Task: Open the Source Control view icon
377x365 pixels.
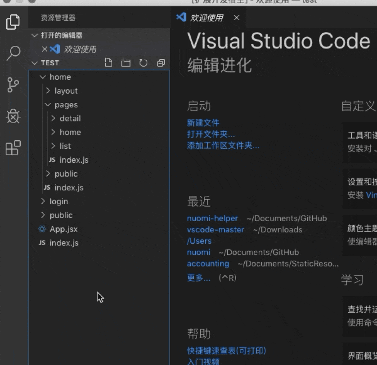Action: [x=13, y=85]
